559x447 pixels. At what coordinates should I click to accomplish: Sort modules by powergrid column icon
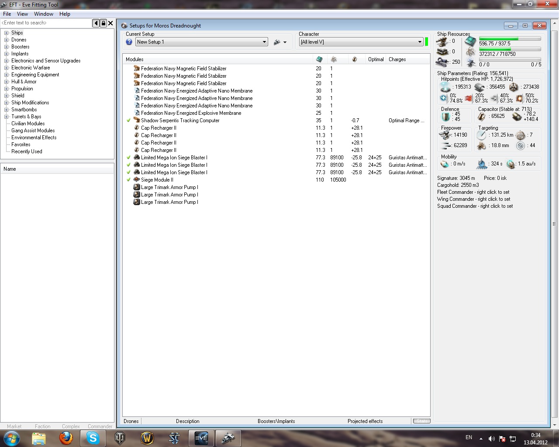coord(334,59)
